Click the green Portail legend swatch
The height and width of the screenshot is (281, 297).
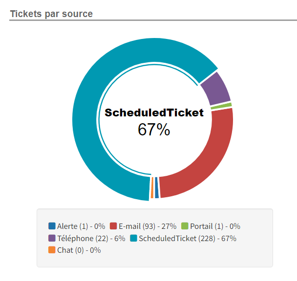click(185, 226)
